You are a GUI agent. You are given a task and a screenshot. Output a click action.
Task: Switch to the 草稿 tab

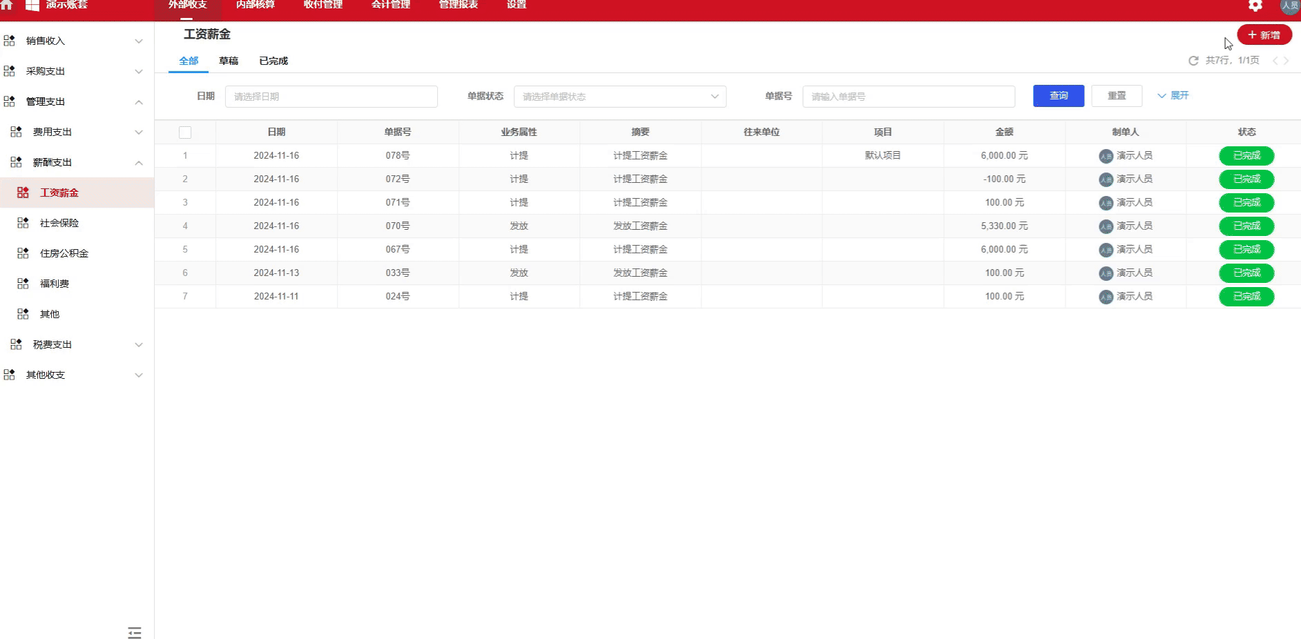229,61
